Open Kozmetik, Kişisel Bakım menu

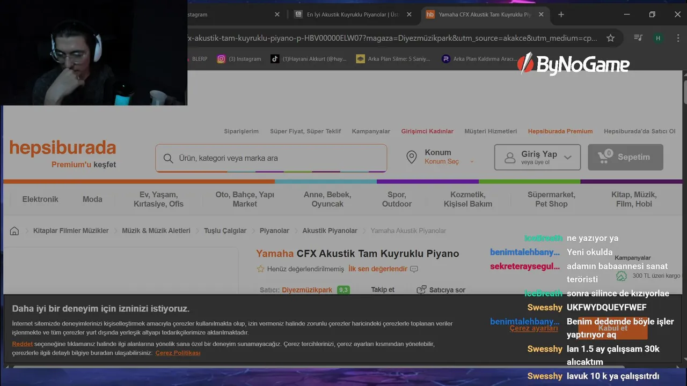[467, 199]
